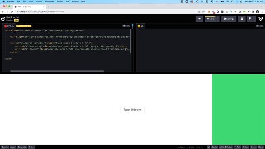
Task: Click the vertical scrollbar in HTML editor
Action: (130, 41)
